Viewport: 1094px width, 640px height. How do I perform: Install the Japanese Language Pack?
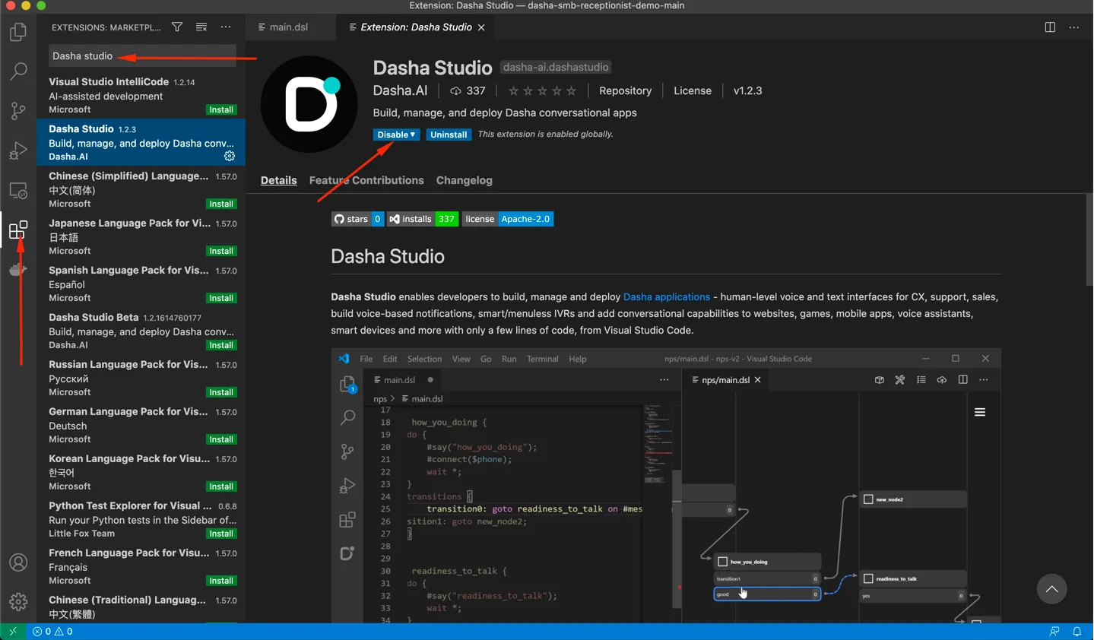(x=221, y=252)
